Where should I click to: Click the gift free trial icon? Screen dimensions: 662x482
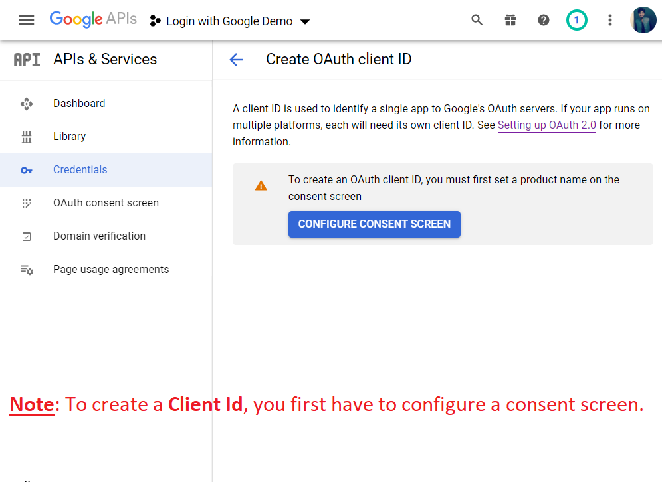point(510,20)
